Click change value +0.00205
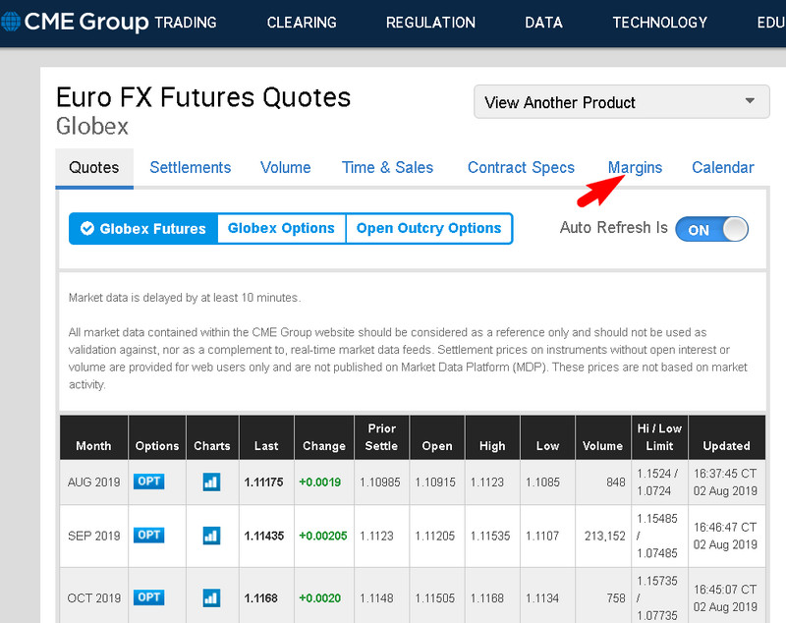786x623 pixels. 323,536
